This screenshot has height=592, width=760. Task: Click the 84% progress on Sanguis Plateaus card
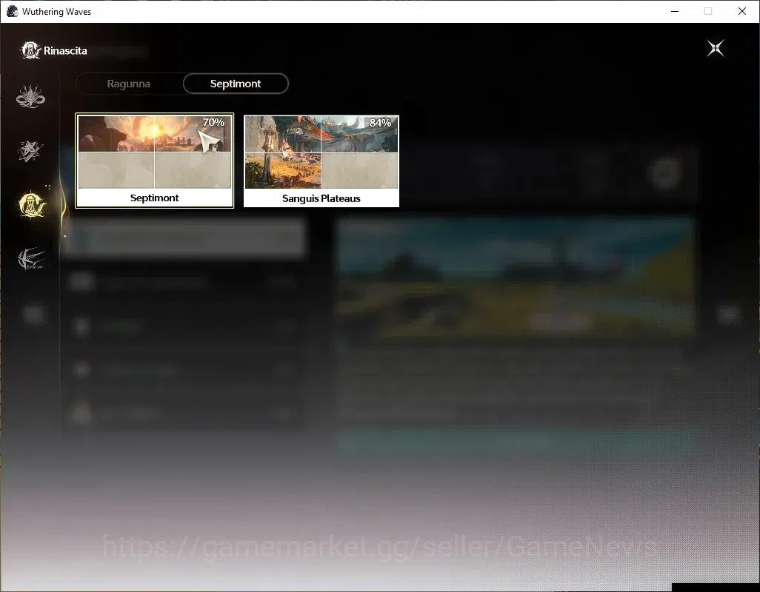[380, 123]
